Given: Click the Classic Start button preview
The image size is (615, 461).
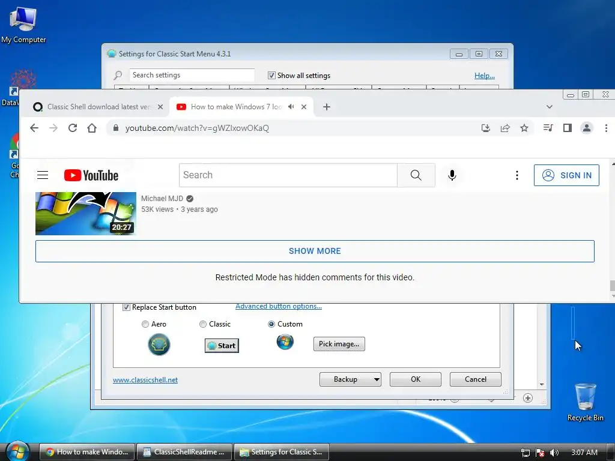Looking at the screenshot, I should 222,346.
